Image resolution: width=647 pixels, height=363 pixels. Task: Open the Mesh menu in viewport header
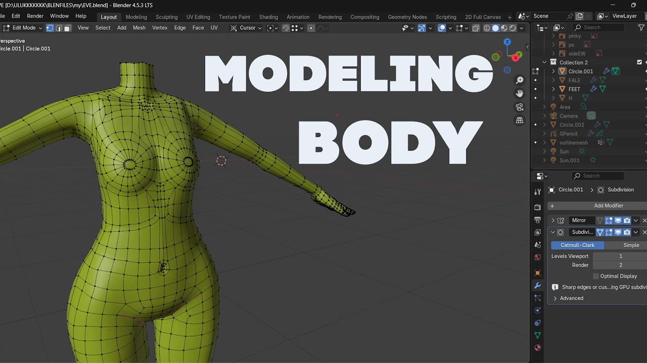tap(139, 28)
